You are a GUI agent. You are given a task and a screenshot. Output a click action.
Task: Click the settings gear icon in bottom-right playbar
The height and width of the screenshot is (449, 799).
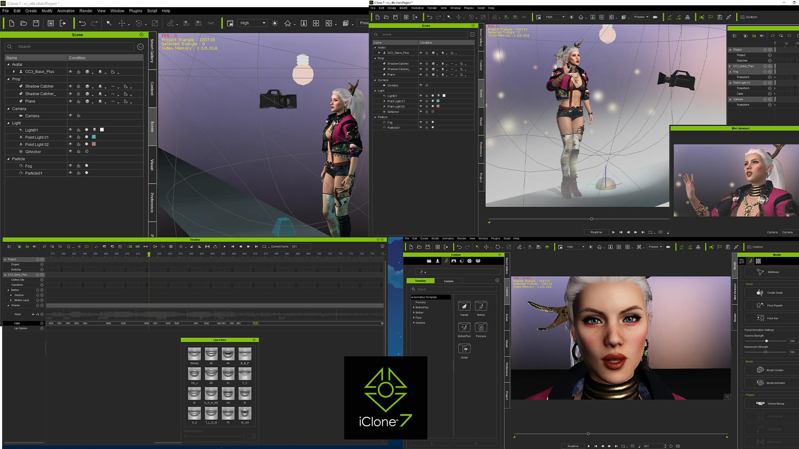coord(671,446)
